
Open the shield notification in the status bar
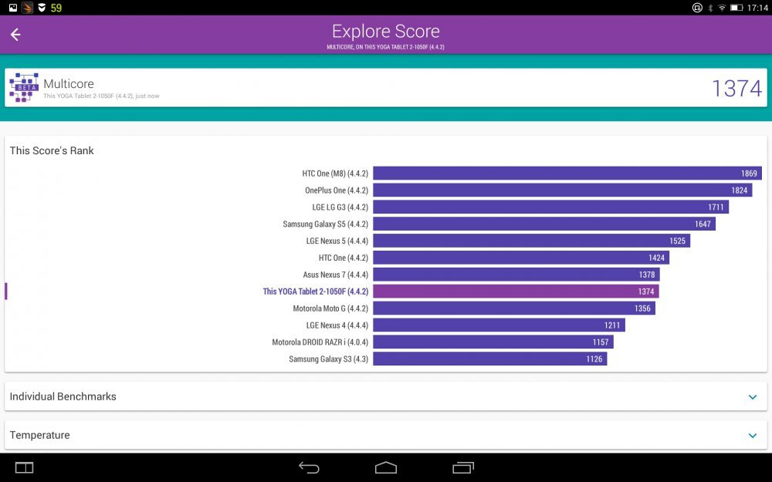[x=43, y=7]
